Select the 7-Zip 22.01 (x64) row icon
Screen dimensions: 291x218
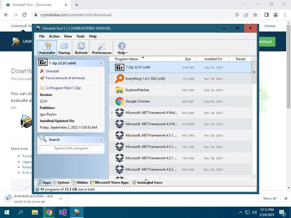point(120,67)
